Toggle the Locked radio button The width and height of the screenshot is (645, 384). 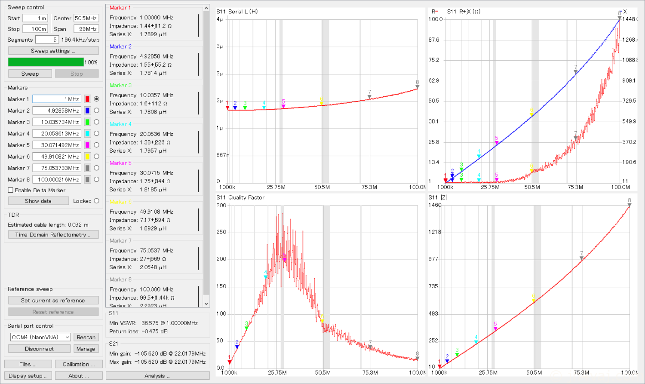(96, 201)
